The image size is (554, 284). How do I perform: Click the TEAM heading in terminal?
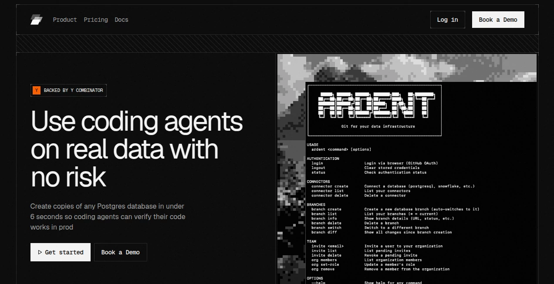[x=311, y=241]
